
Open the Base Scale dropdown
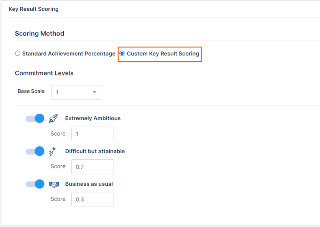click(76, 92)
